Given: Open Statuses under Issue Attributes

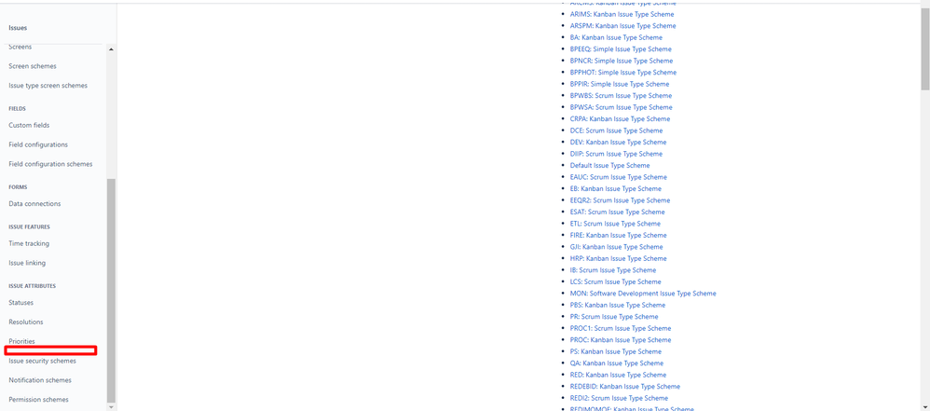Looking at the screenshot, I should coord(21,303).
